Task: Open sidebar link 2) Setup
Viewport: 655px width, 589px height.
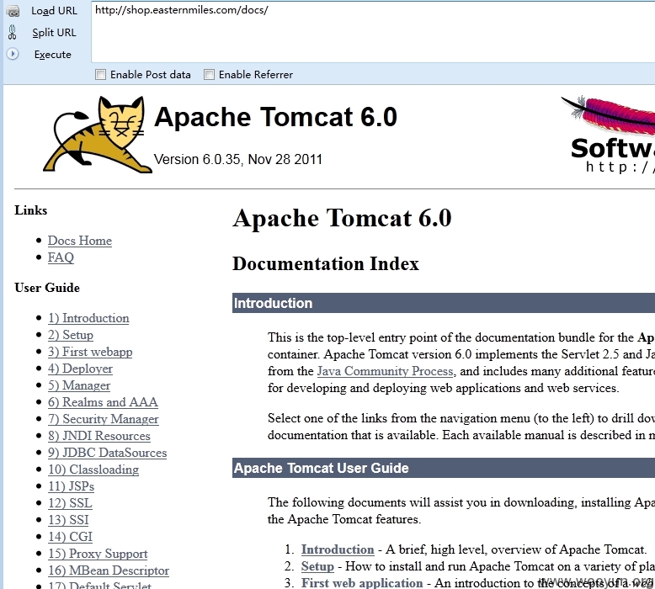Action: click(71, 335)
